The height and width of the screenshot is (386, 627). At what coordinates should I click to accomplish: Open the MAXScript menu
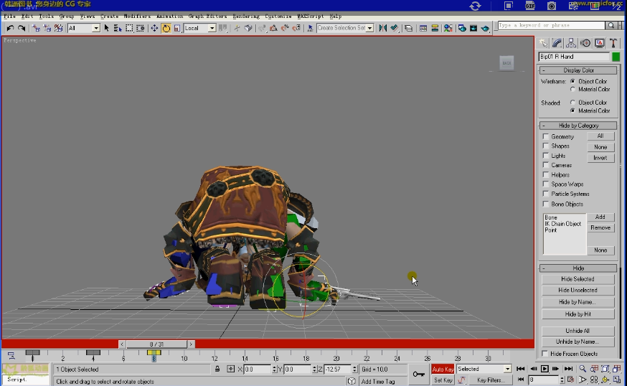[311, 16]
